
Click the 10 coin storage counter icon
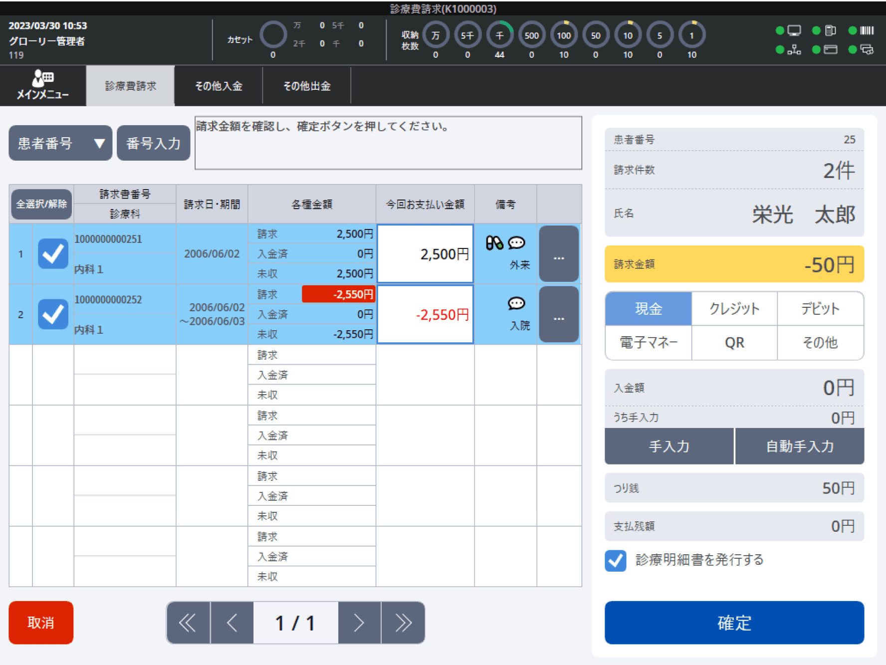628,35
